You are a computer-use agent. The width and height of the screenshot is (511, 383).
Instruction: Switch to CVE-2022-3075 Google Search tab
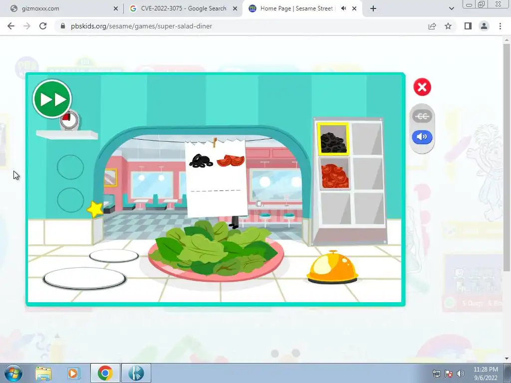(184, 8)
